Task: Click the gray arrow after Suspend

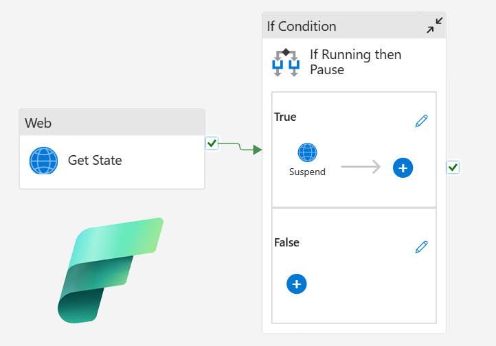Action: 361,167
